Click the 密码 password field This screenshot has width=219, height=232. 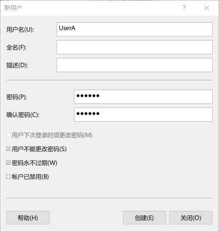143,97
